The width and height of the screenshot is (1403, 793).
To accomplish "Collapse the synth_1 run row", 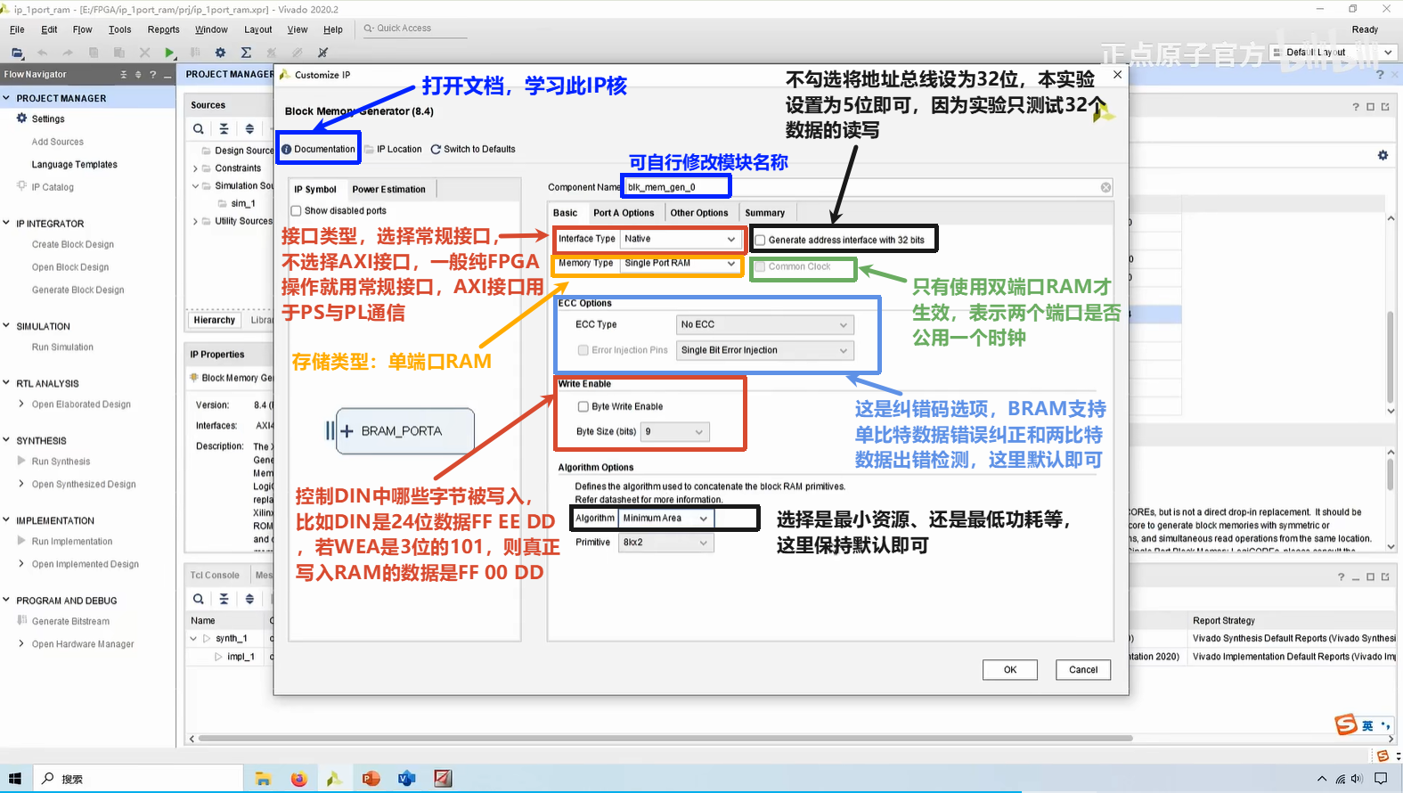I will 193,638.
